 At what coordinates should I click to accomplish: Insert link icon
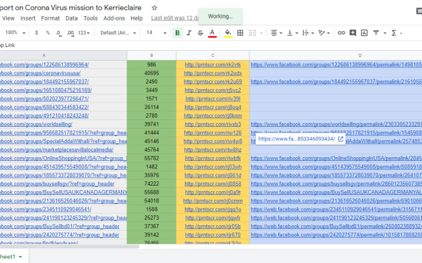pos(341,33)
